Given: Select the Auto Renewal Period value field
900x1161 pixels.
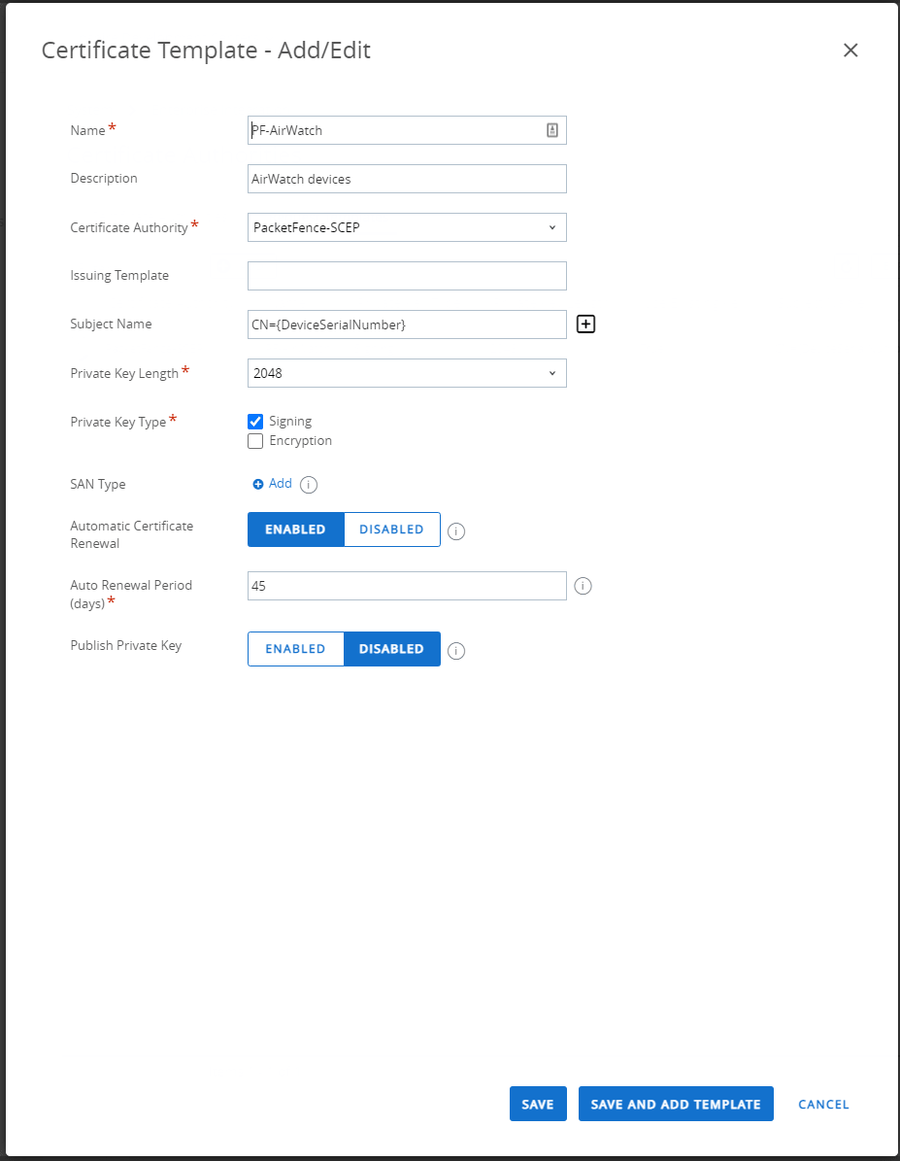Looking at the screenshot, I should pos(406,585).
